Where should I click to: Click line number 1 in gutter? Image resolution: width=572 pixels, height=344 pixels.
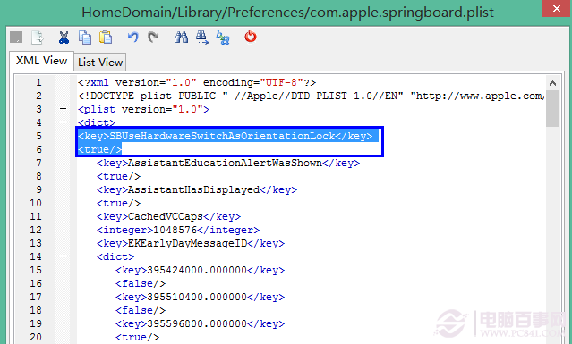(x=38, y=82)
